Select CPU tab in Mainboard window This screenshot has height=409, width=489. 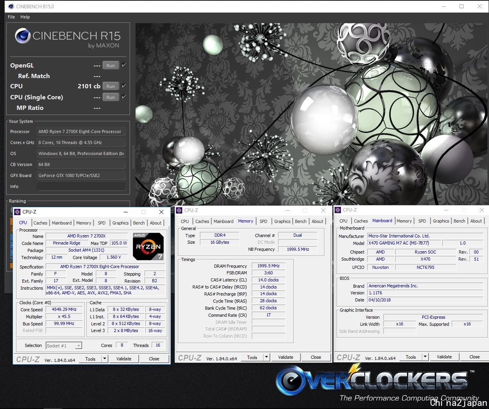click(x=344, y=221)
